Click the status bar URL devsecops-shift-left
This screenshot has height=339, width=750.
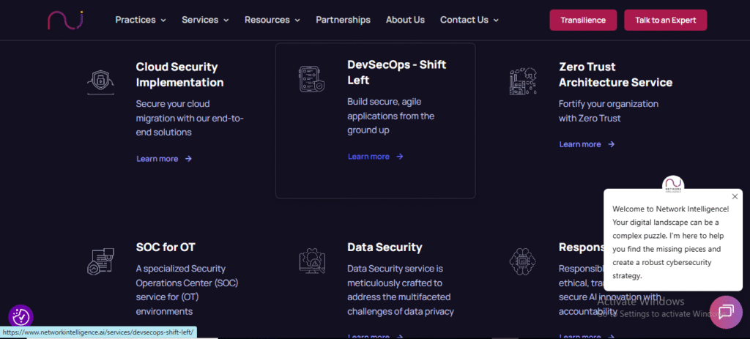point(98,332)
